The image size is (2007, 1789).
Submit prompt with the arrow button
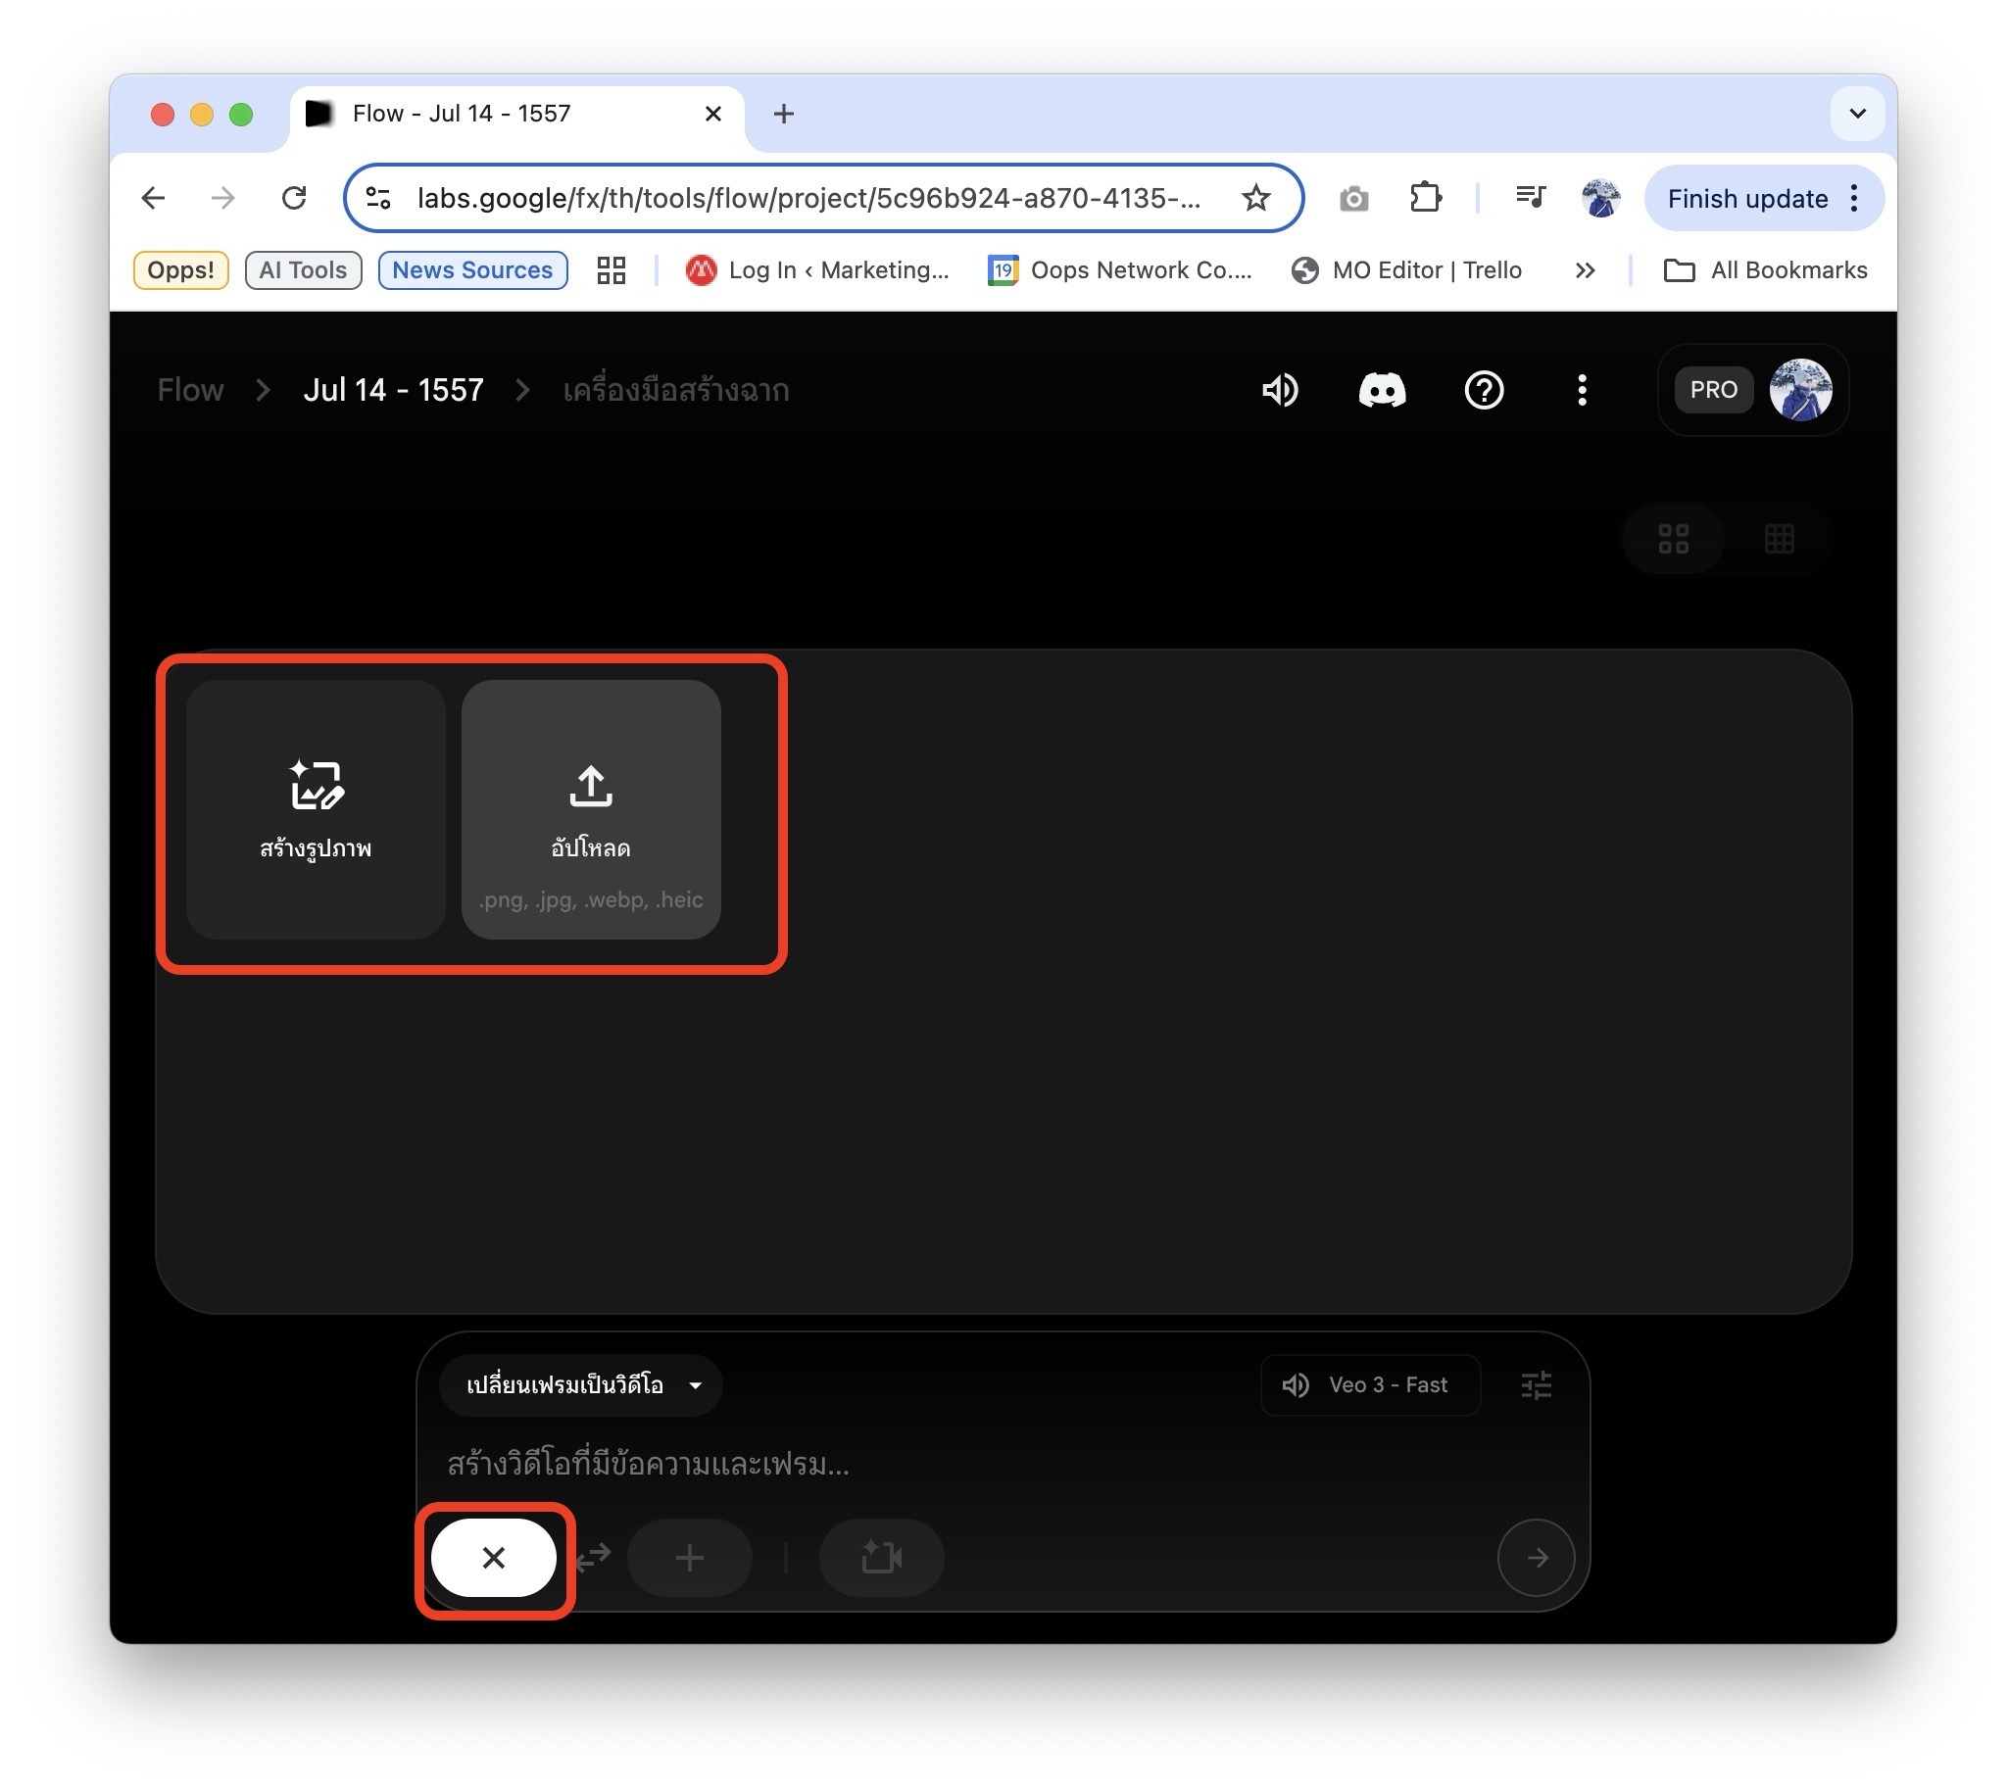[1536, 1557]
